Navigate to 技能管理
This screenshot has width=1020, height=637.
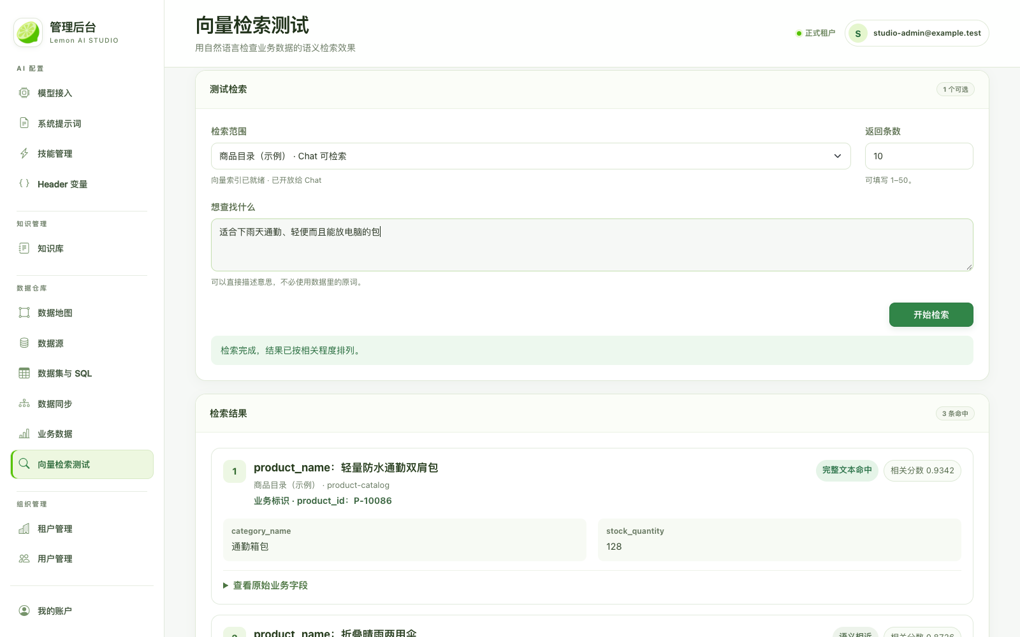tap(82, 154)
